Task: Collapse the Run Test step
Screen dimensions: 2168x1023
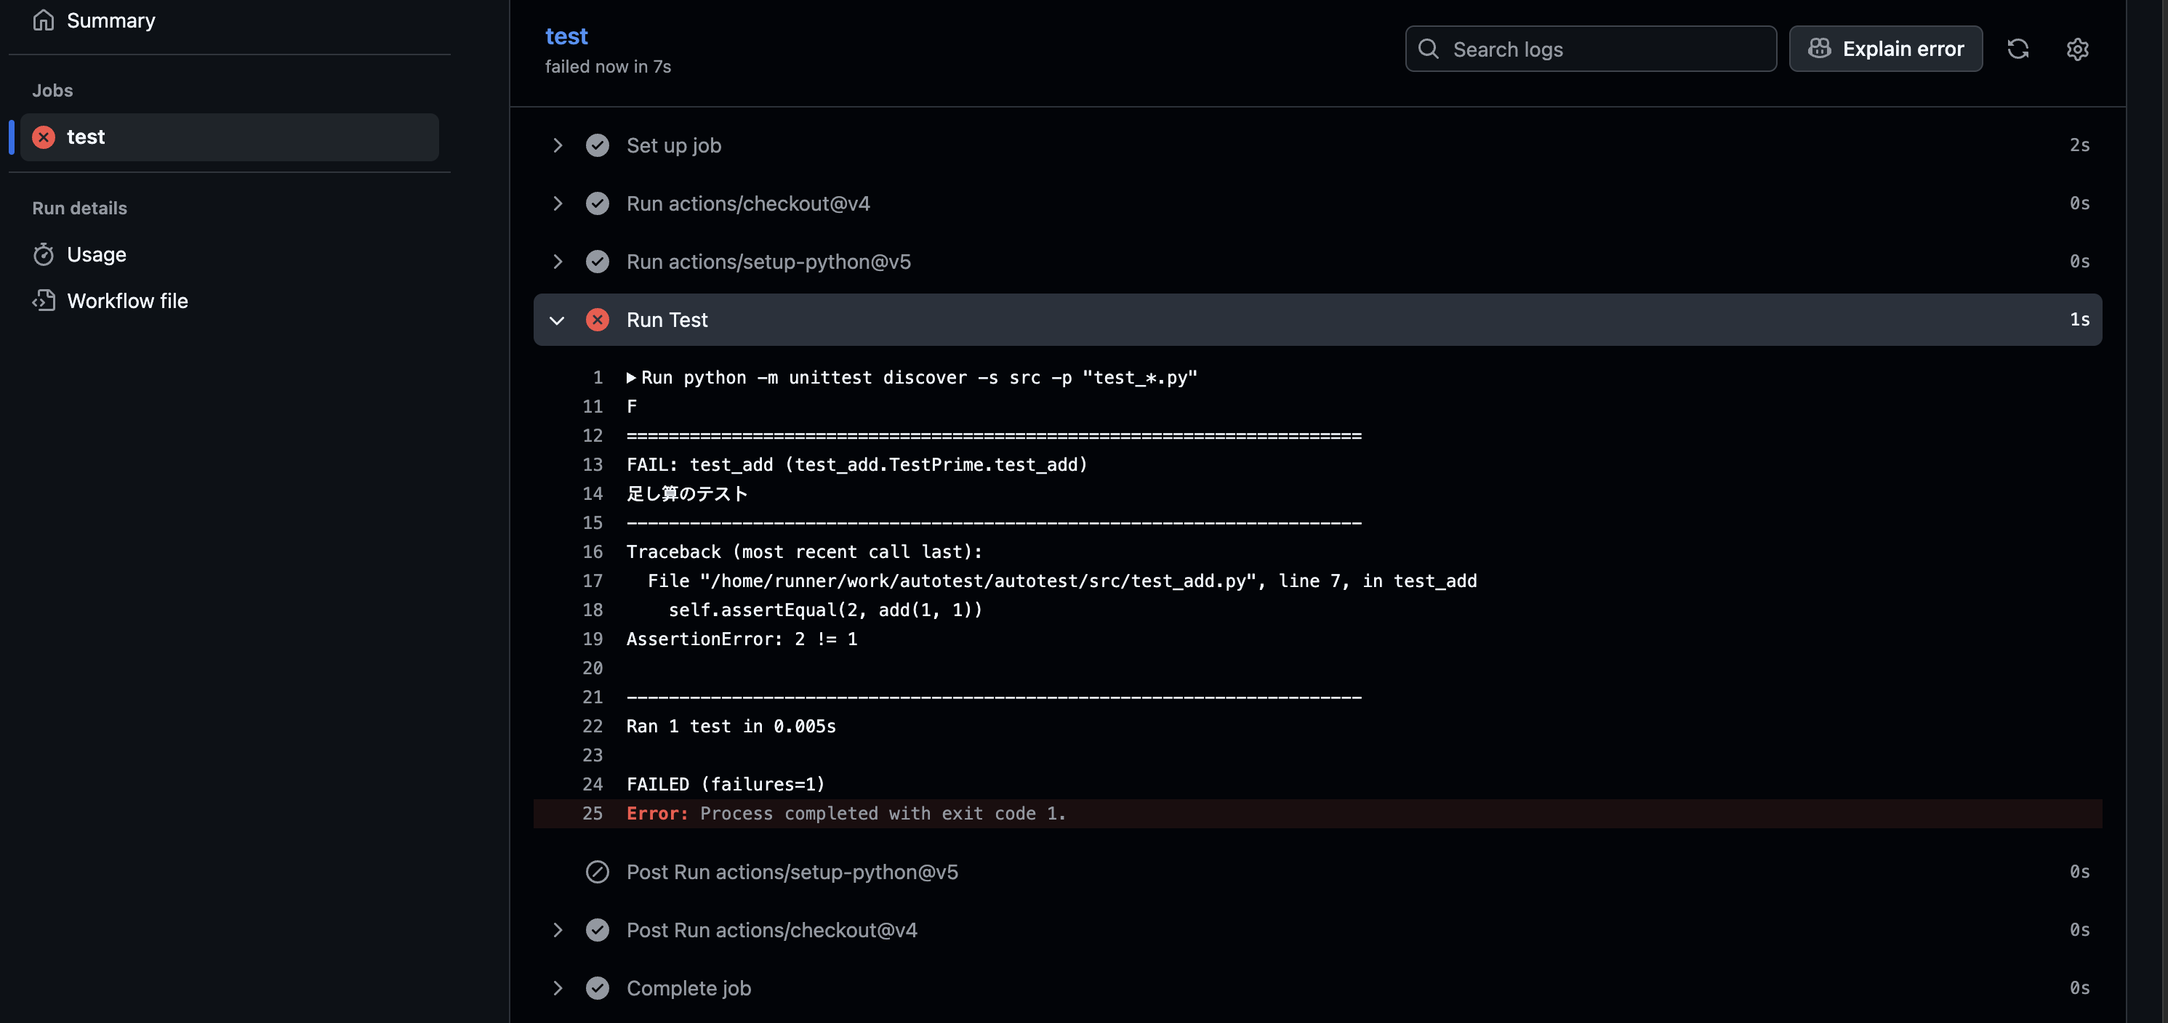Action: click(557, 320)
